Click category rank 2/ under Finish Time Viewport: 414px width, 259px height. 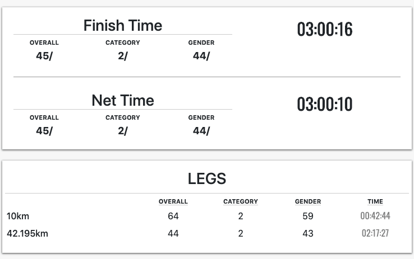[123, 56]
